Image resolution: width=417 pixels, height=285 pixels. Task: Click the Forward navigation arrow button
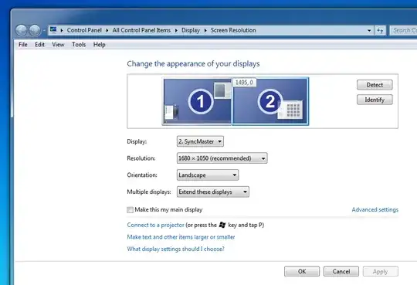click(x=35, y=30)
